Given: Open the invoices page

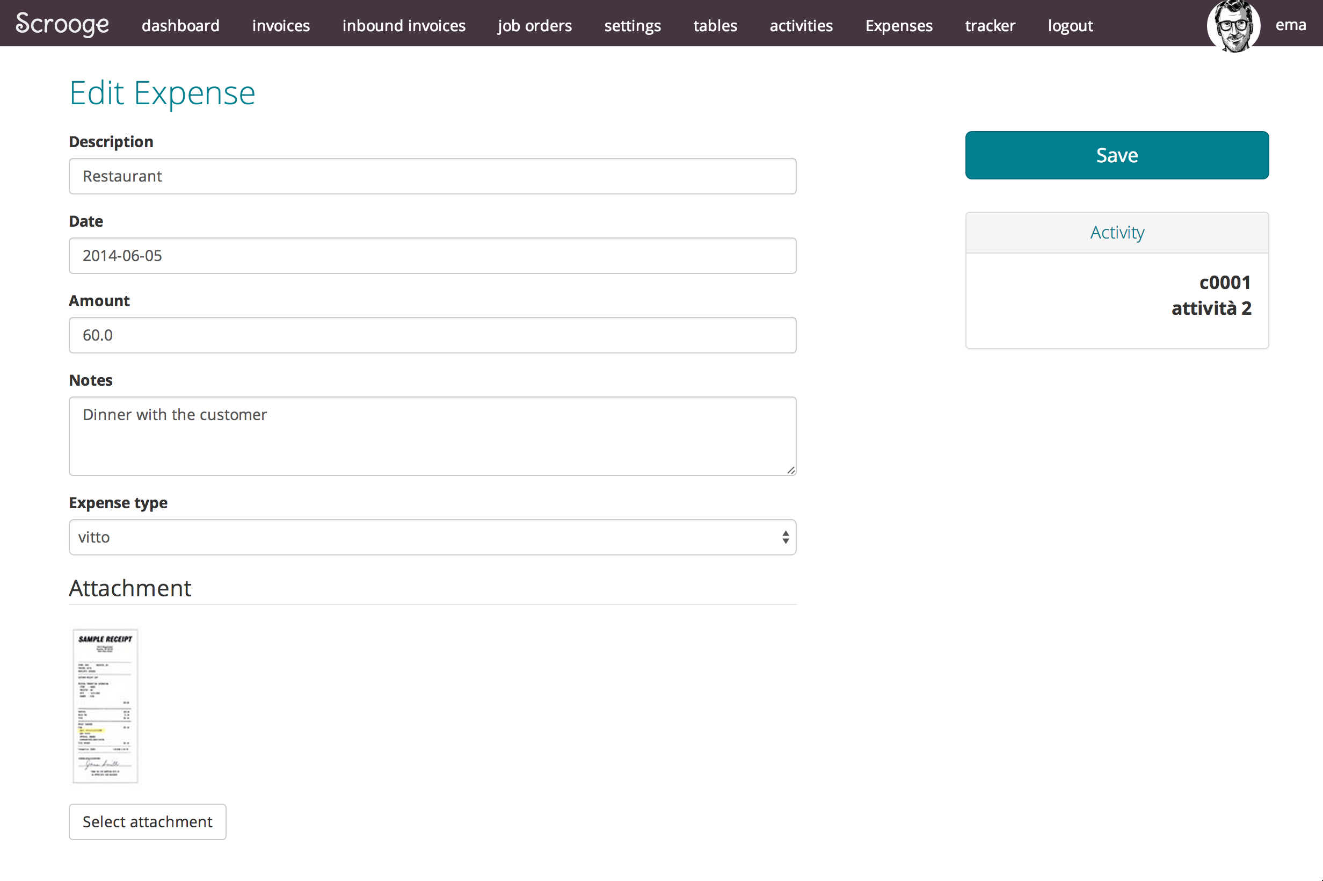Looking at the screenshot, I should (281, 26).
